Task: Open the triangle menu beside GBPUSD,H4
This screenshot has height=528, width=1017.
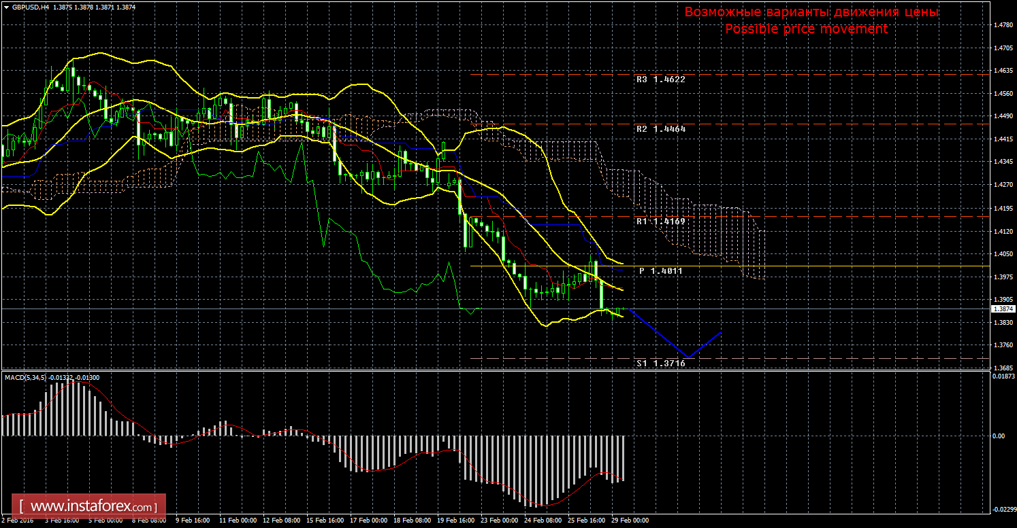Action: 7,7
